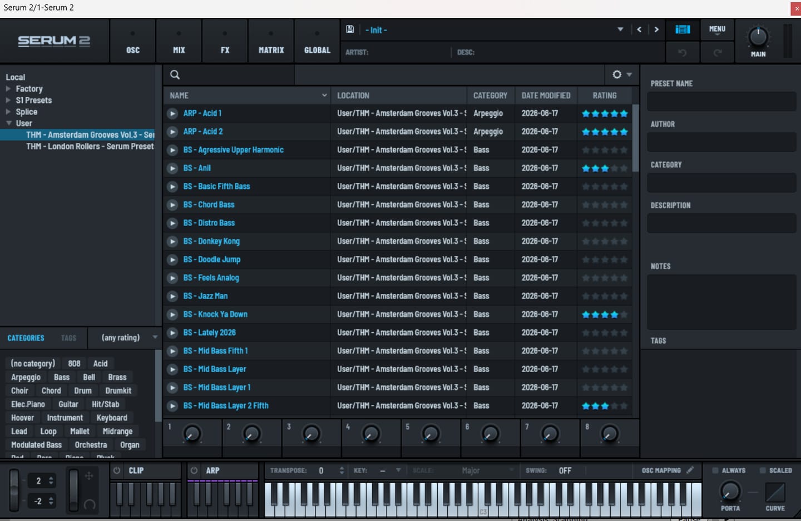This screenshot has width=801, height=521.
Task: Toggle the ARP power button
Action: point(194,470)
